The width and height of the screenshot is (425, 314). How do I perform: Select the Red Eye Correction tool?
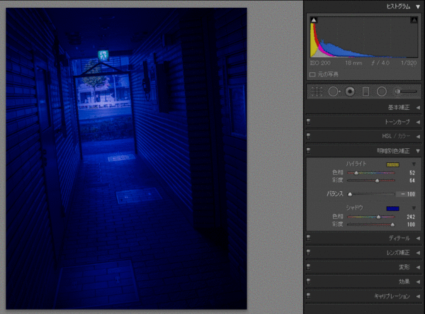coord(350,91)
